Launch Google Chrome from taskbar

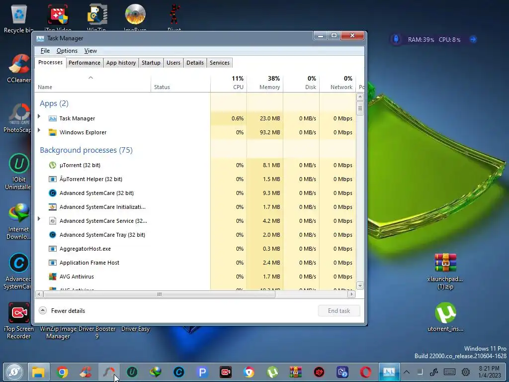62,372
